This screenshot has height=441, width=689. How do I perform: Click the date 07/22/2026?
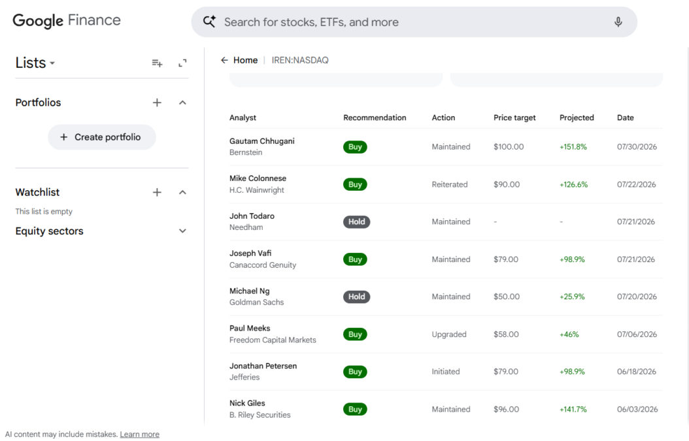(x=636, y=184)
